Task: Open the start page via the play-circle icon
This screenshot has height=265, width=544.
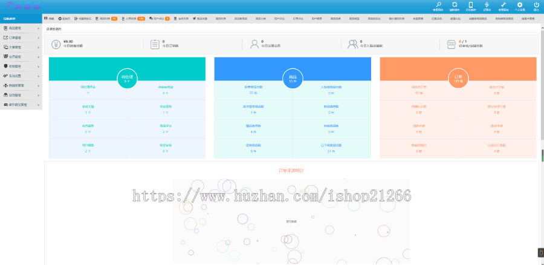Action: [x=60, y=18]
